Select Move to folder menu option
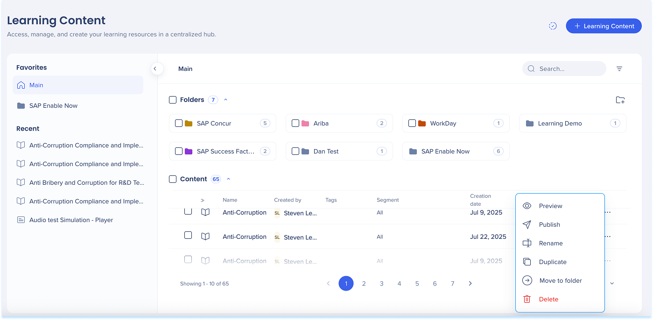The height and width of the screenshot is (320, 653). [x=560, y=281]
